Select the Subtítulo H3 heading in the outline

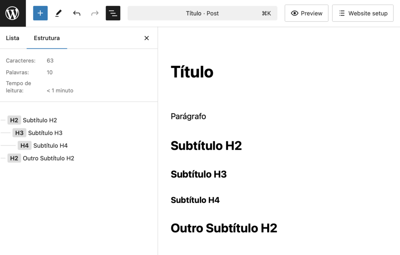pyautogui.click(x=45, y=133)
